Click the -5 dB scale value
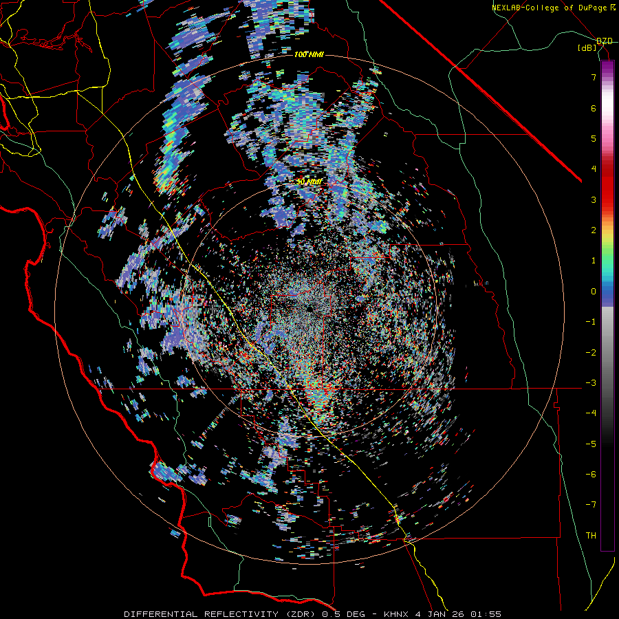This screenshot has width=619, height=619. [x=591, y=444]
